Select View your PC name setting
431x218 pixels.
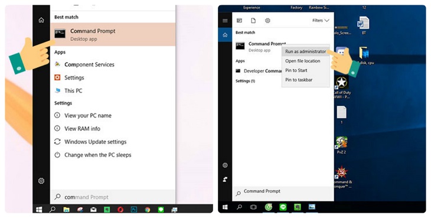[x=83, y=116]
